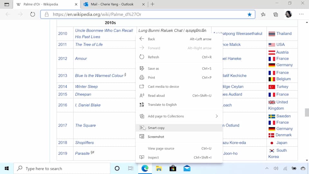Switch to Mail - Cherie Yang - Outlook tab

pyautogui.click(x=112, y=4)
